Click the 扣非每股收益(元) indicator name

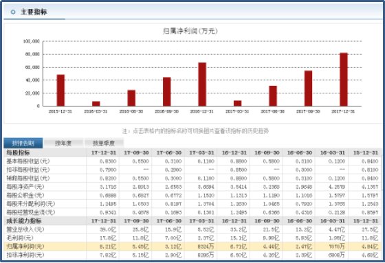[28, 170]
